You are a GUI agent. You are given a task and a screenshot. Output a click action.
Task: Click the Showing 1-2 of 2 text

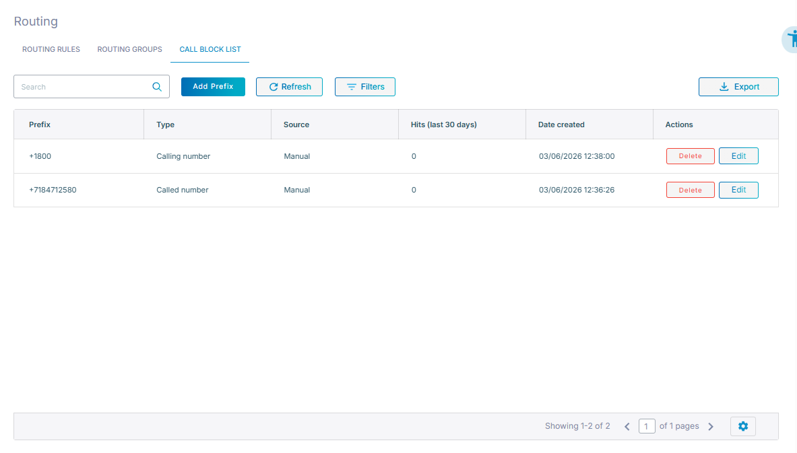click(577, 426)
